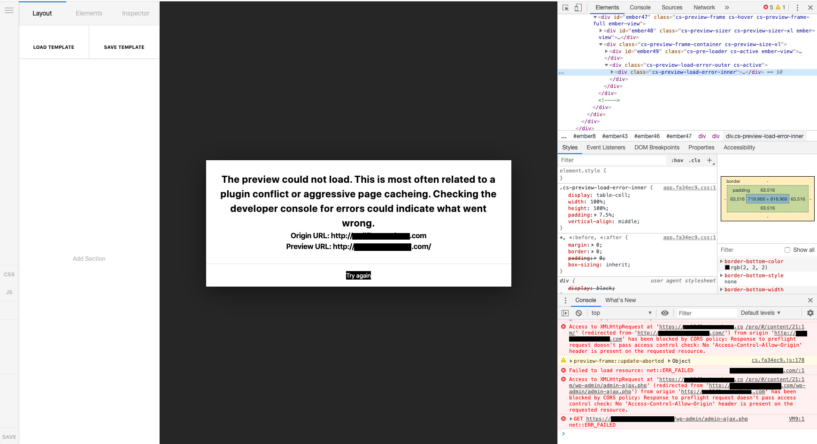This screenshot has width=817, height=444.
Task: Click the Computed filter input
Action: 750,250
